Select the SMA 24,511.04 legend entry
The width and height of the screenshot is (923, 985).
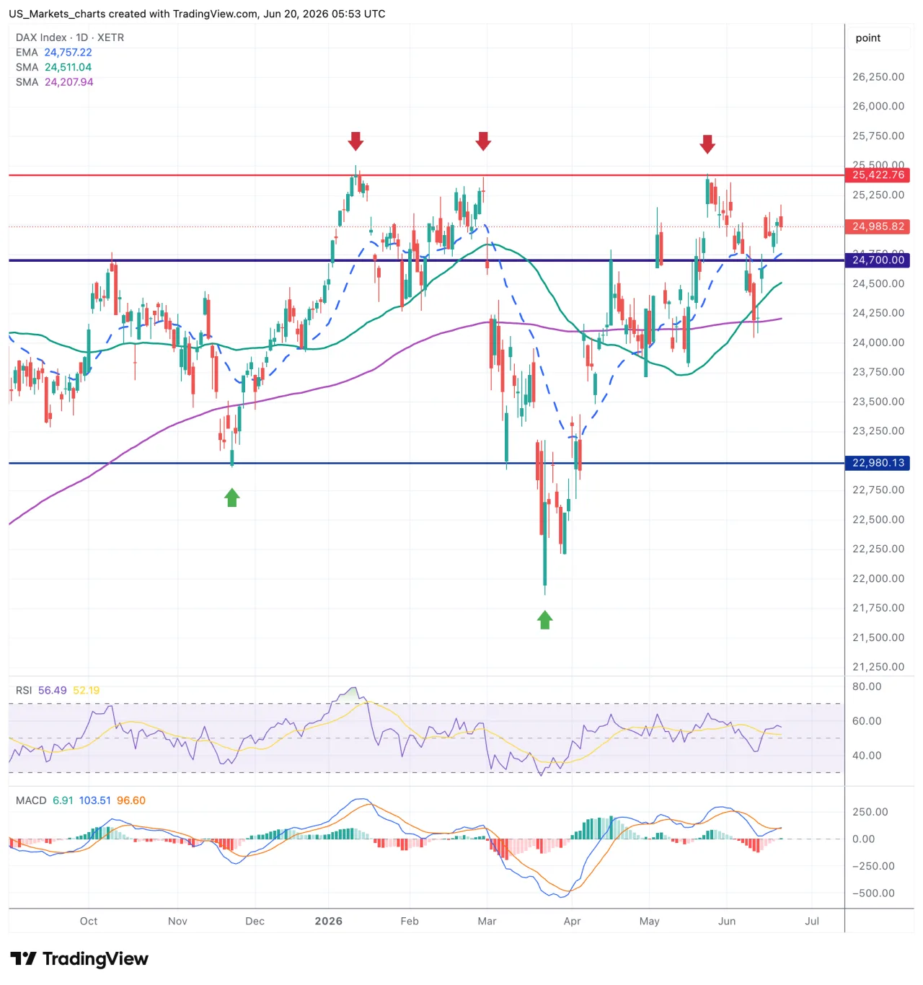[54, 67]
